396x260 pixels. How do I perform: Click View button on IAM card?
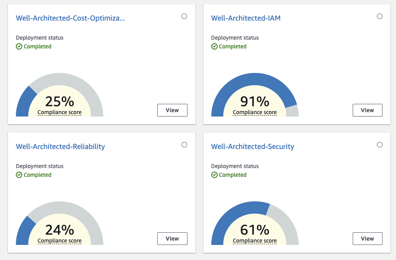click(367, 110)
